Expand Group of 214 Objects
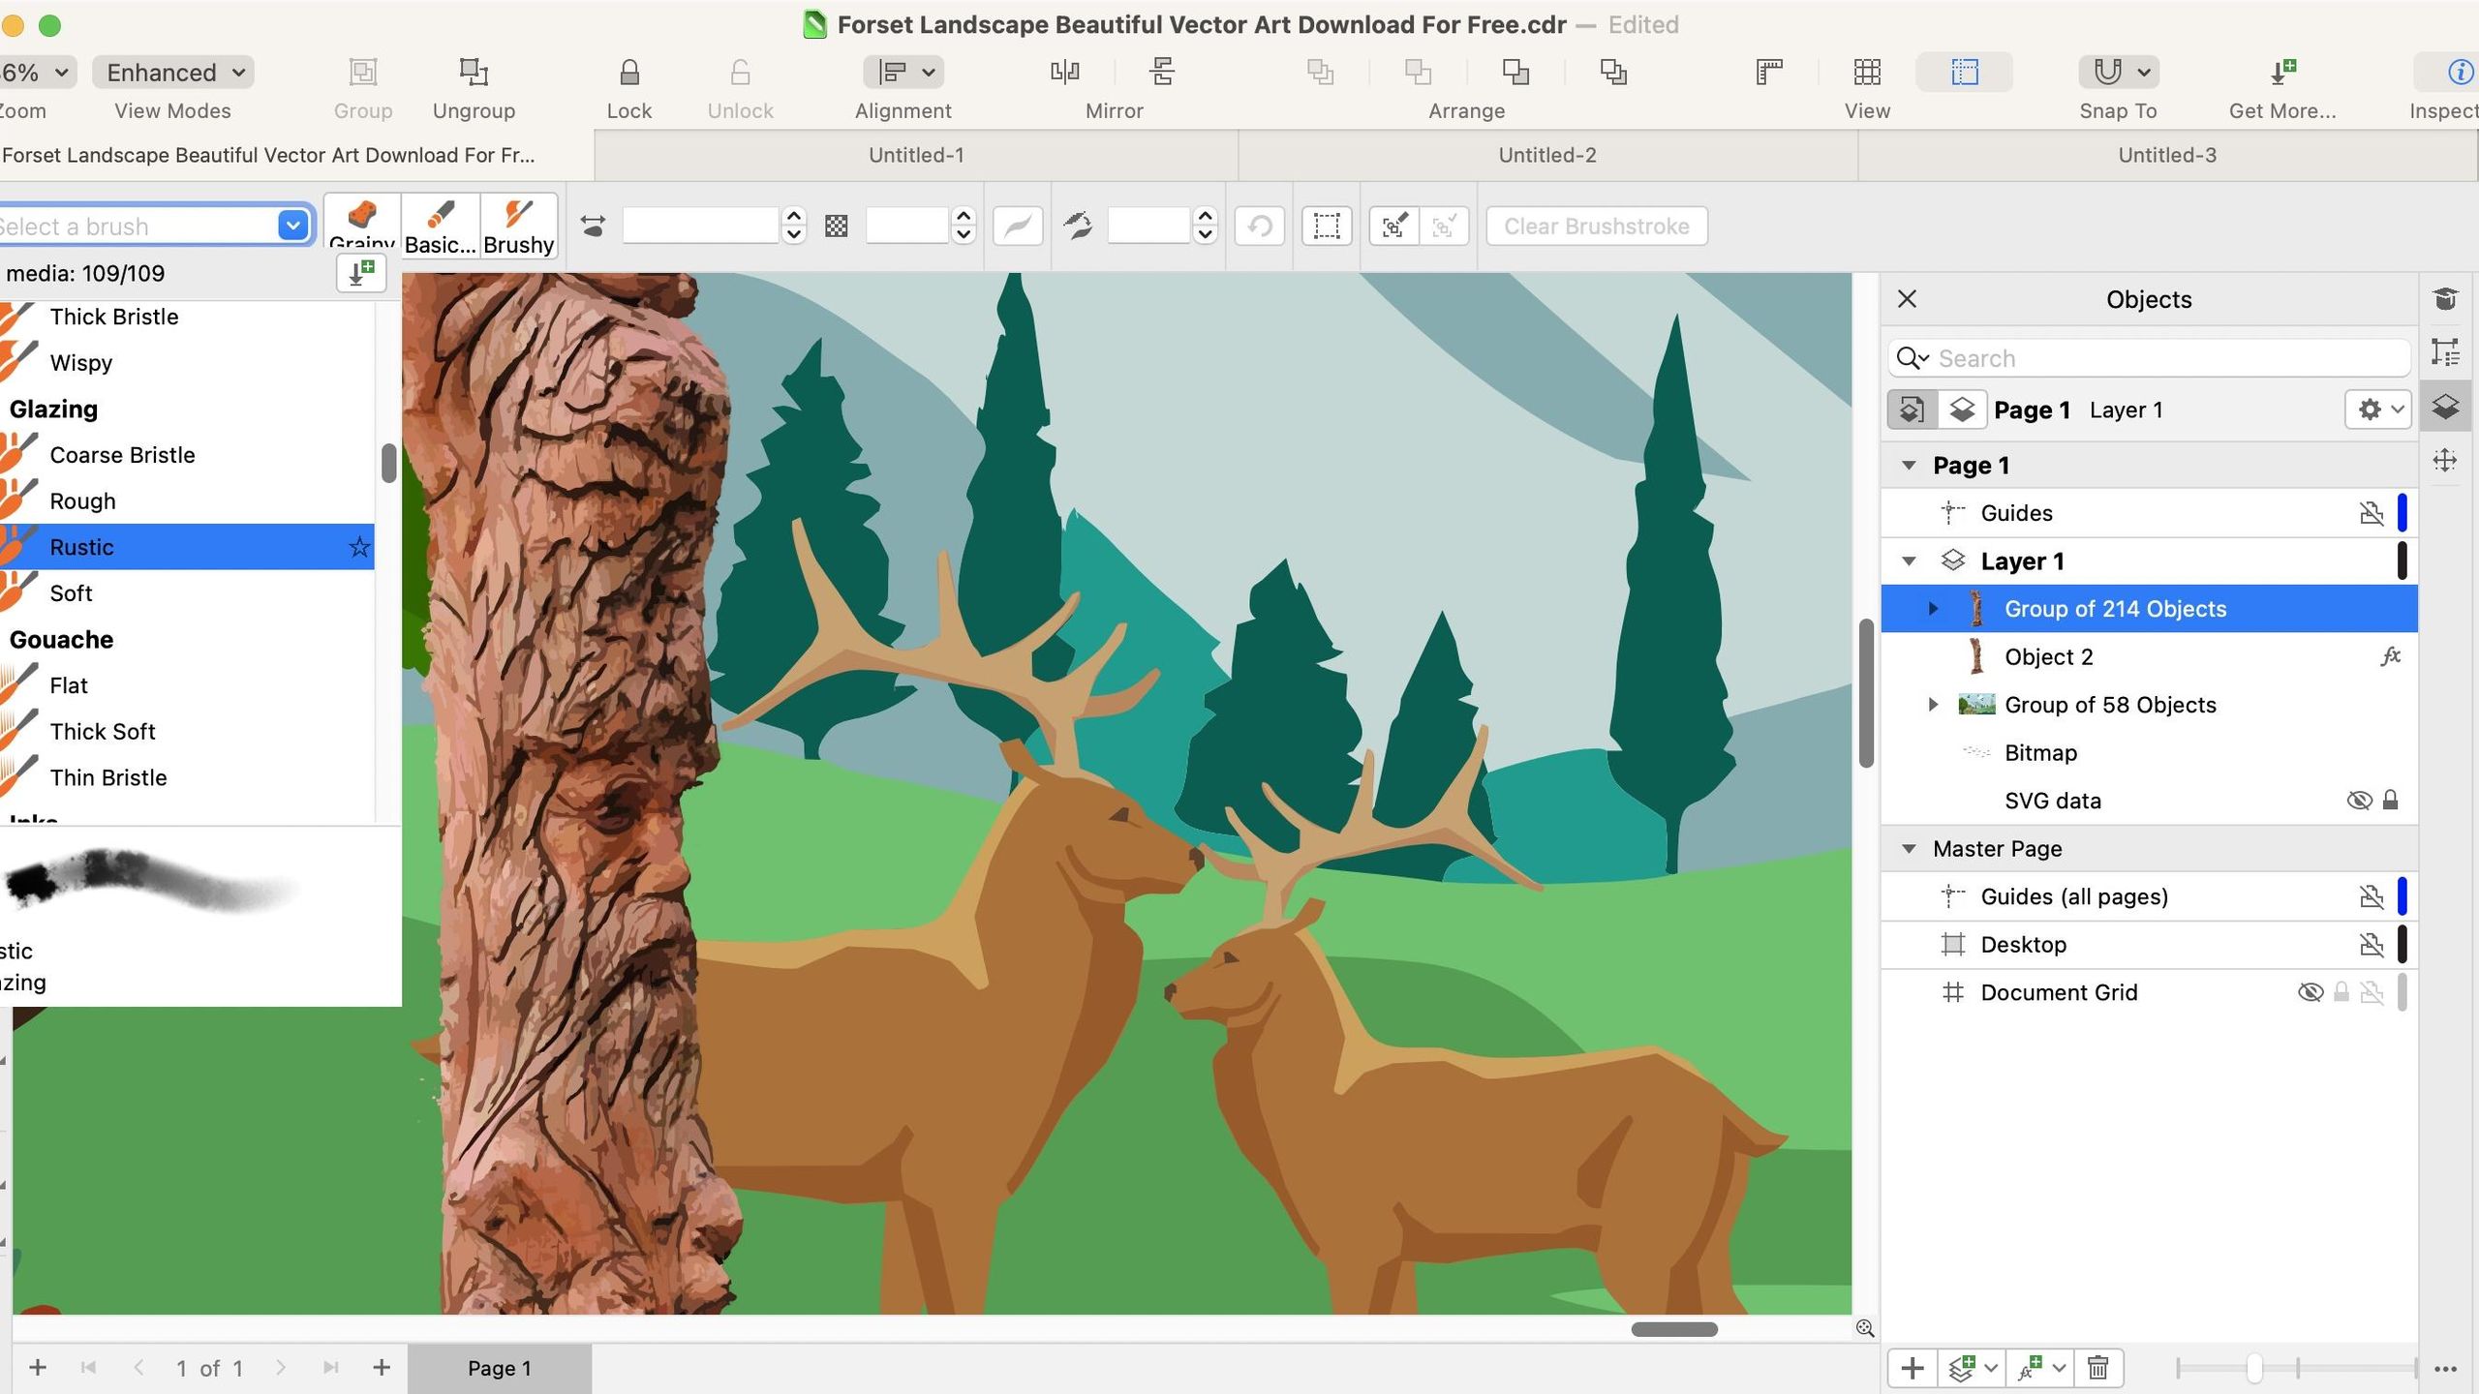 [1933, 609]
